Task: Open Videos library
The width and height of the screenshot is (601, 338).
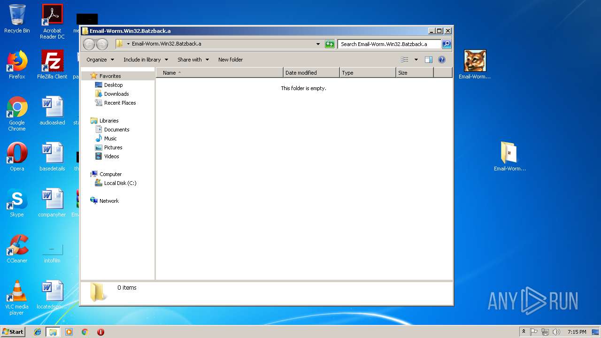Action: 111,156
